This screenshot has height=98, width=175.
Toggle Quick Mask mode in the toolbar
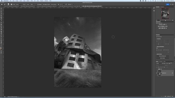(x=1, y=51)
